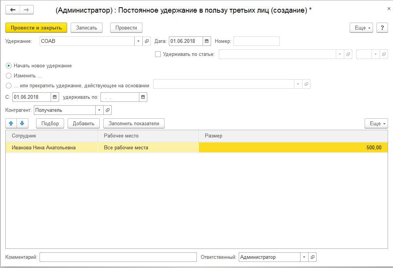Screen dimensions: 393x268
Task: Enable 'Удерживать по статье' checkbox
Action: click(158, 54)
